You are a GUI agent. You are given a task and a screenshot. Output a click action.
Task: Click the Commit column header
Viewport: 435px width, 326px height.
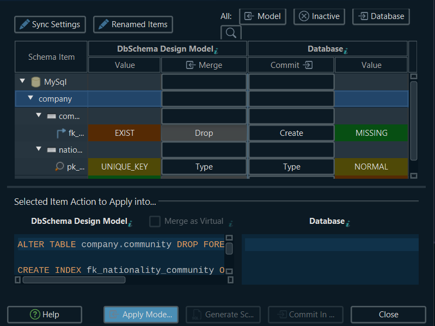[x=291, y=65]
